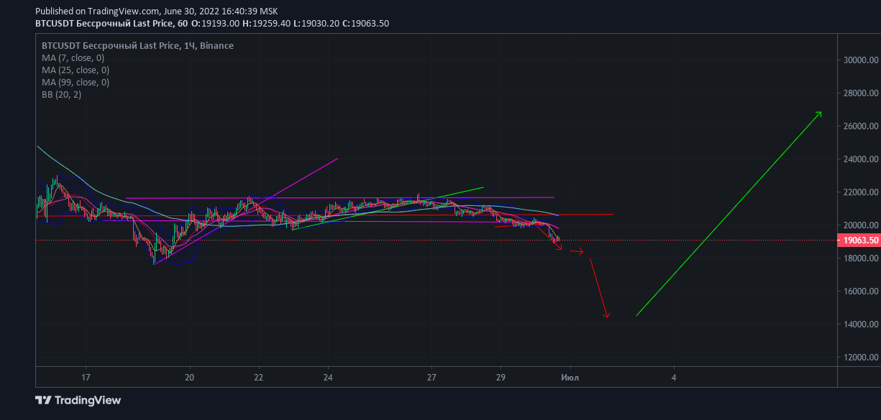The height and width of the screenshot is (420, 881).
Task: Click the 18000.00 price axis label
Action: 861,258
